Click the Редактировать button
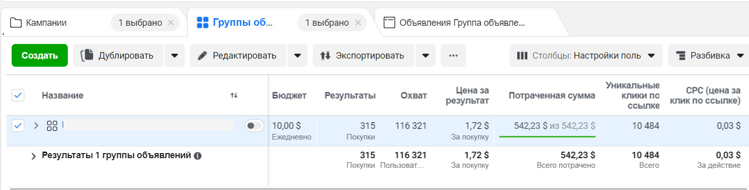749x190 pixels. pyautogui.click(x=238, y=56)
